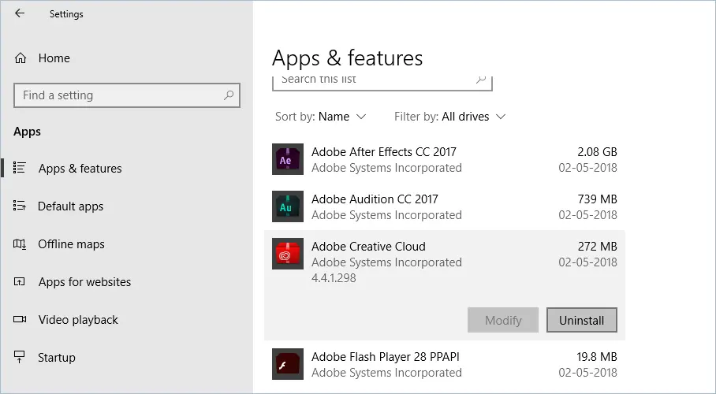Click the Modify button

(503, 320)
